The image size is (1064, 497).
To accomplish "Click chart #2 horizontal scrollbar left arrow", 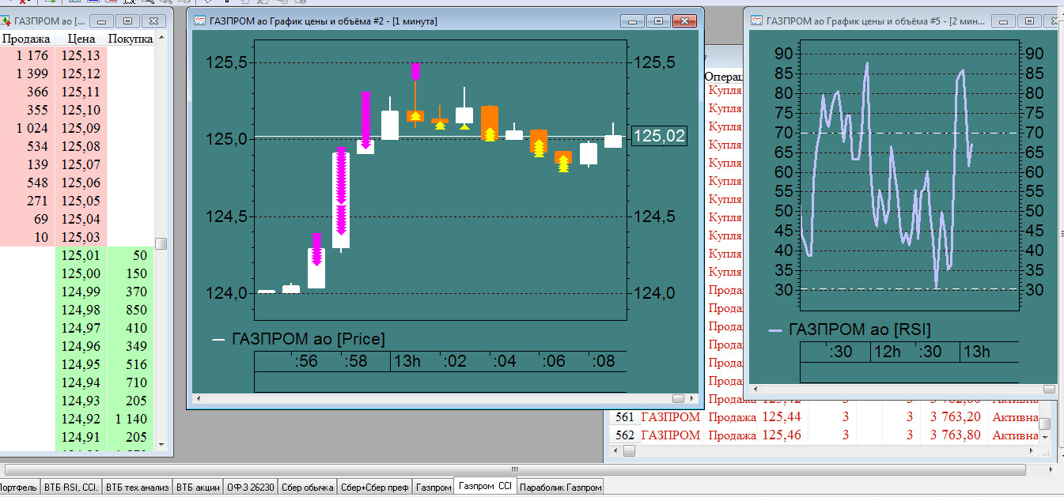I will [x=197, y=399].
